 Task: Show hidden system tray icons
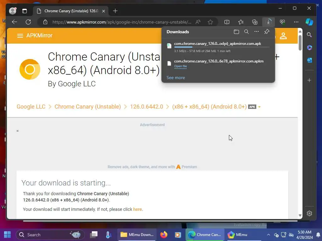pos(269,235)
